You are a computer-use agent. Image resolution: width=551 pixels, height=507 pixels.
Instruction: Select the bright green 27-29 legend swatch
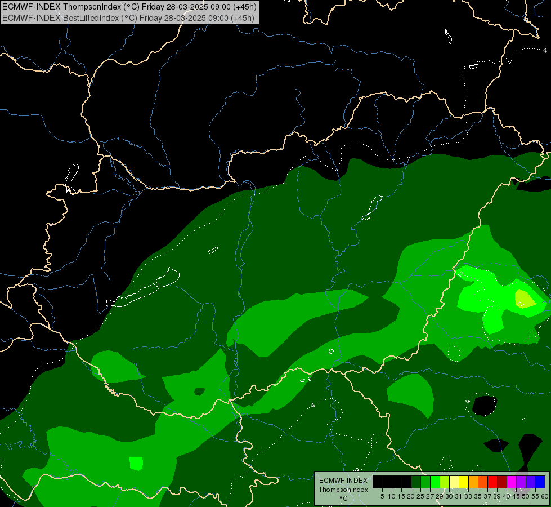pos(435,482)
